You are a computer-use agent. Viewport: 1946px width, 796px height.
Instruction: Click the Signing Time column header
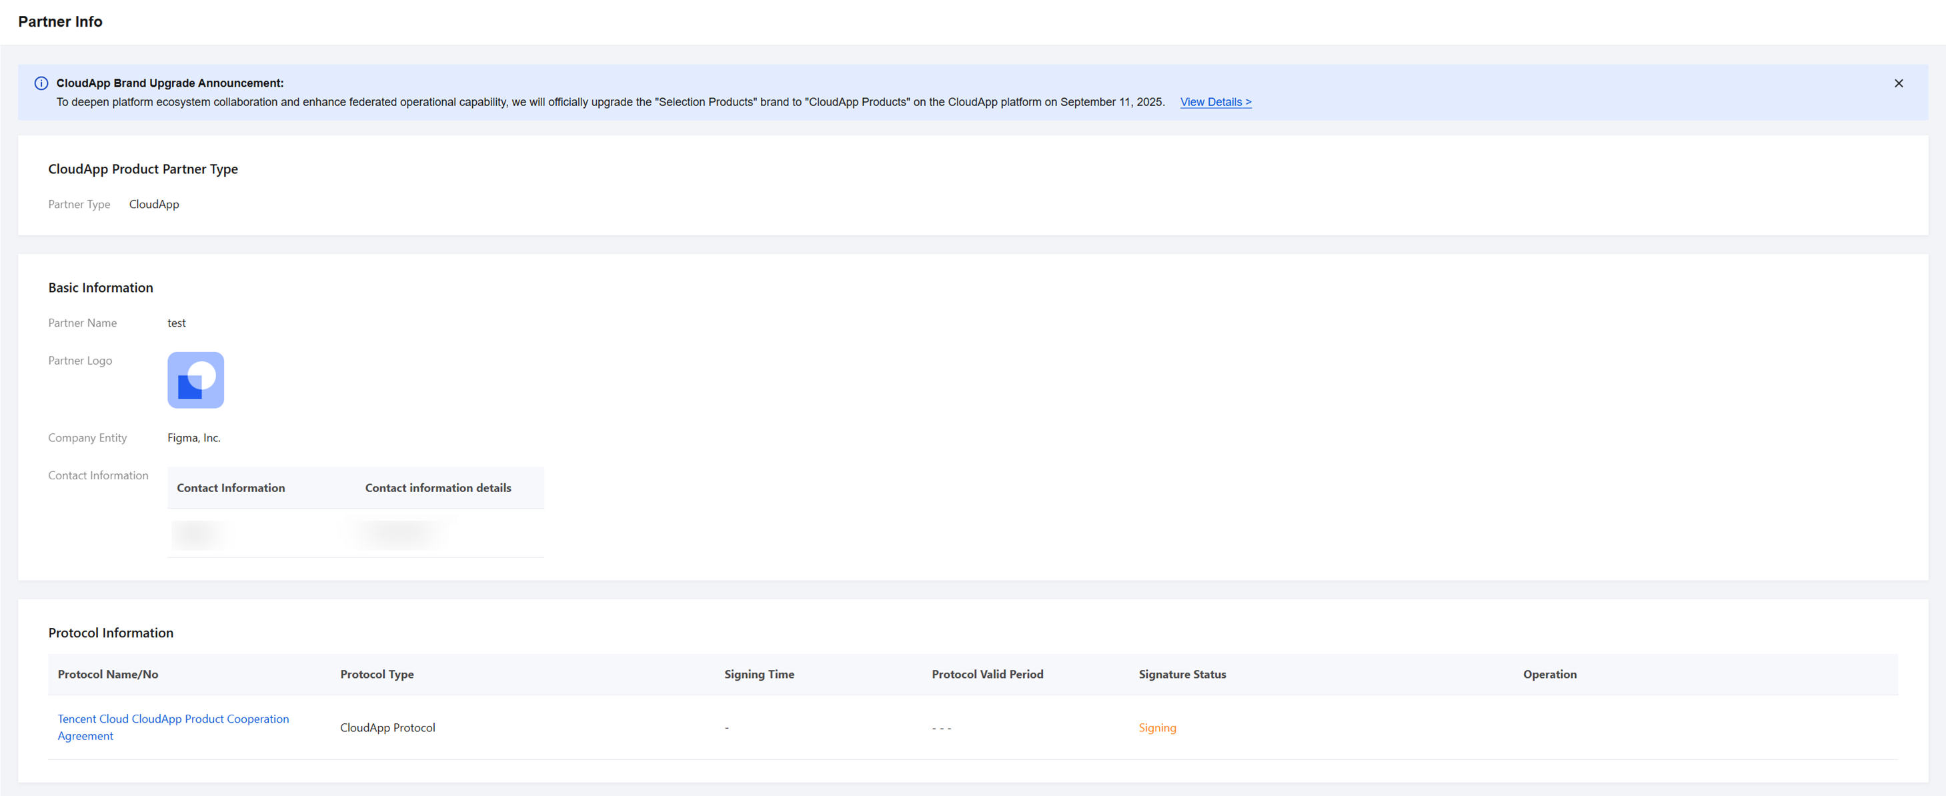758,673
